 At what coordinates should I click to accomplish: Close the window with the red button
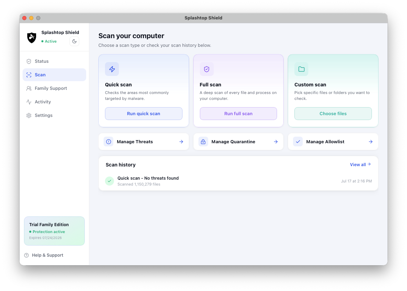(x=24, y=18)
